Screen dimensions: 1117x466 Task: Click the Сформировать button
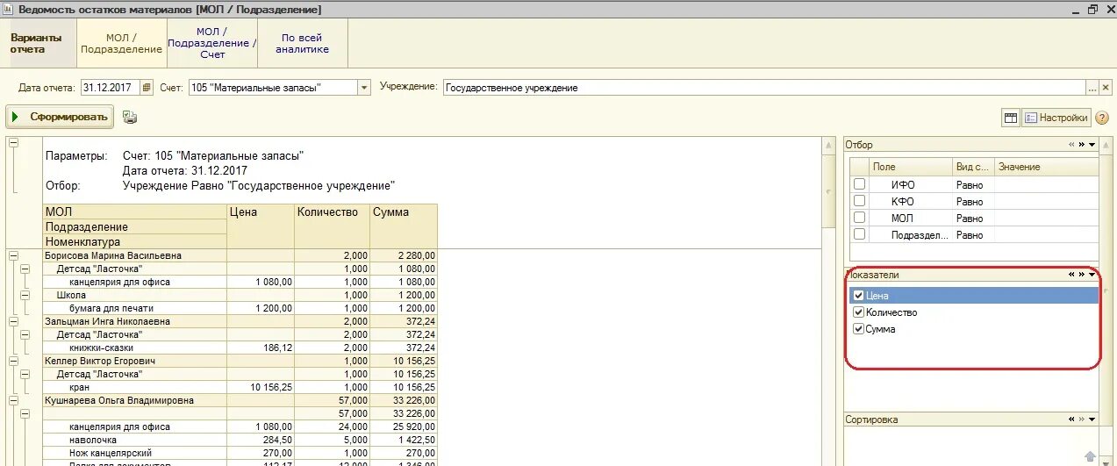coord(60,117)
